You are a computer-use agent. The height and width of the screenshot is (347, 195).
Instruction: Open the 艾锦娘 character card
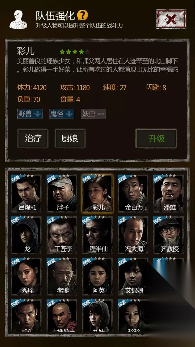pyautogui.click(x=133, y=276)
